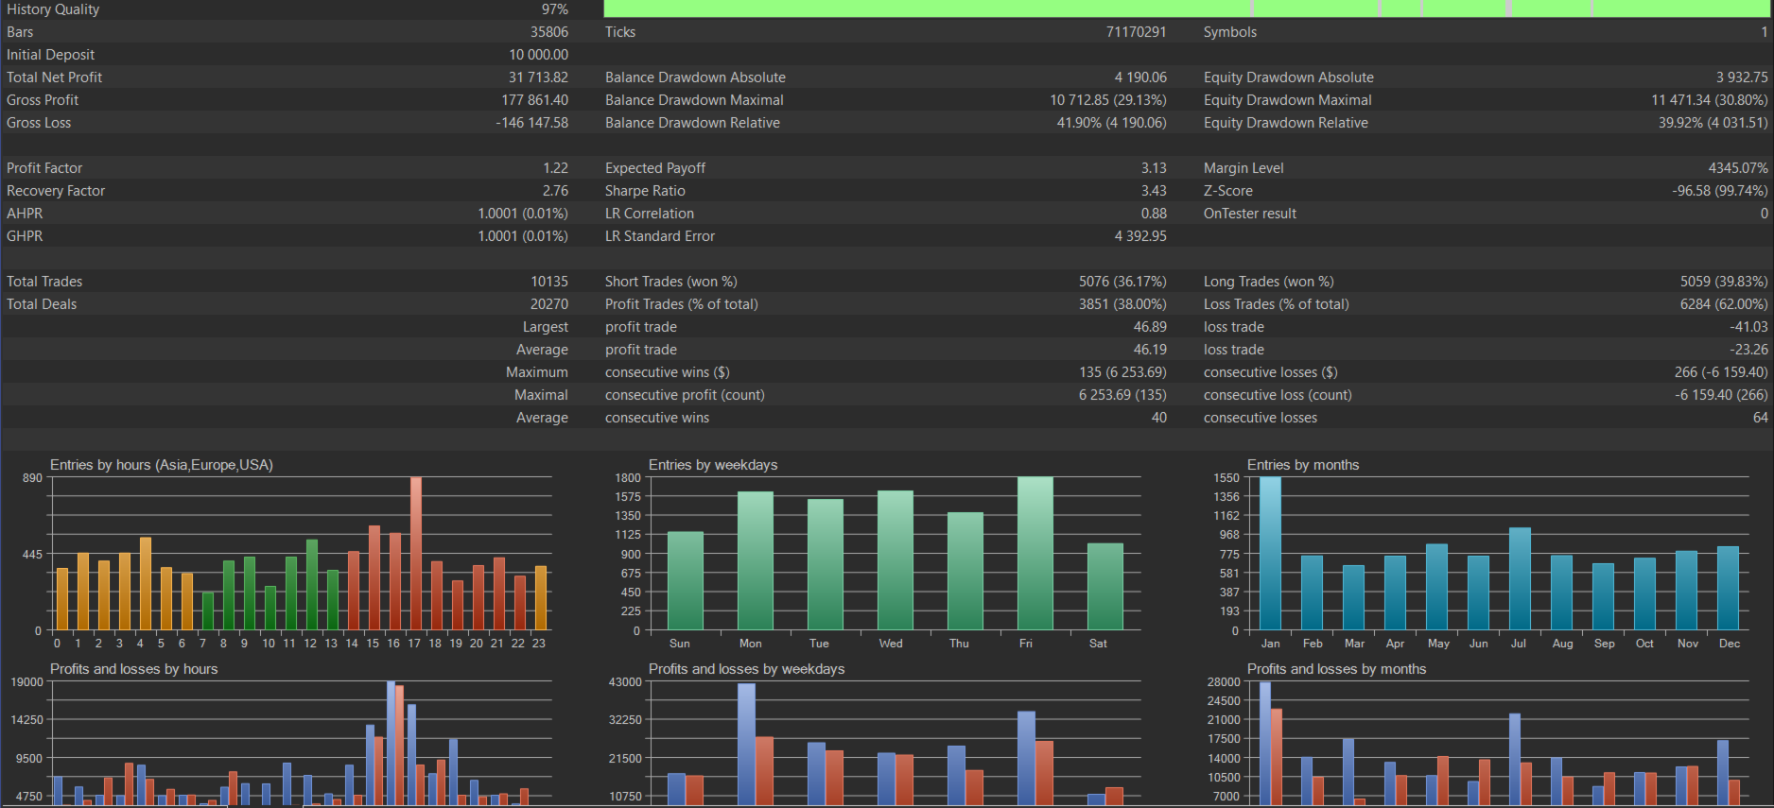This screenshot has width=1774, height=808.
Task: Click the Z-Score value "-96.58 (99.74%)"
Action: (1720, 191)
